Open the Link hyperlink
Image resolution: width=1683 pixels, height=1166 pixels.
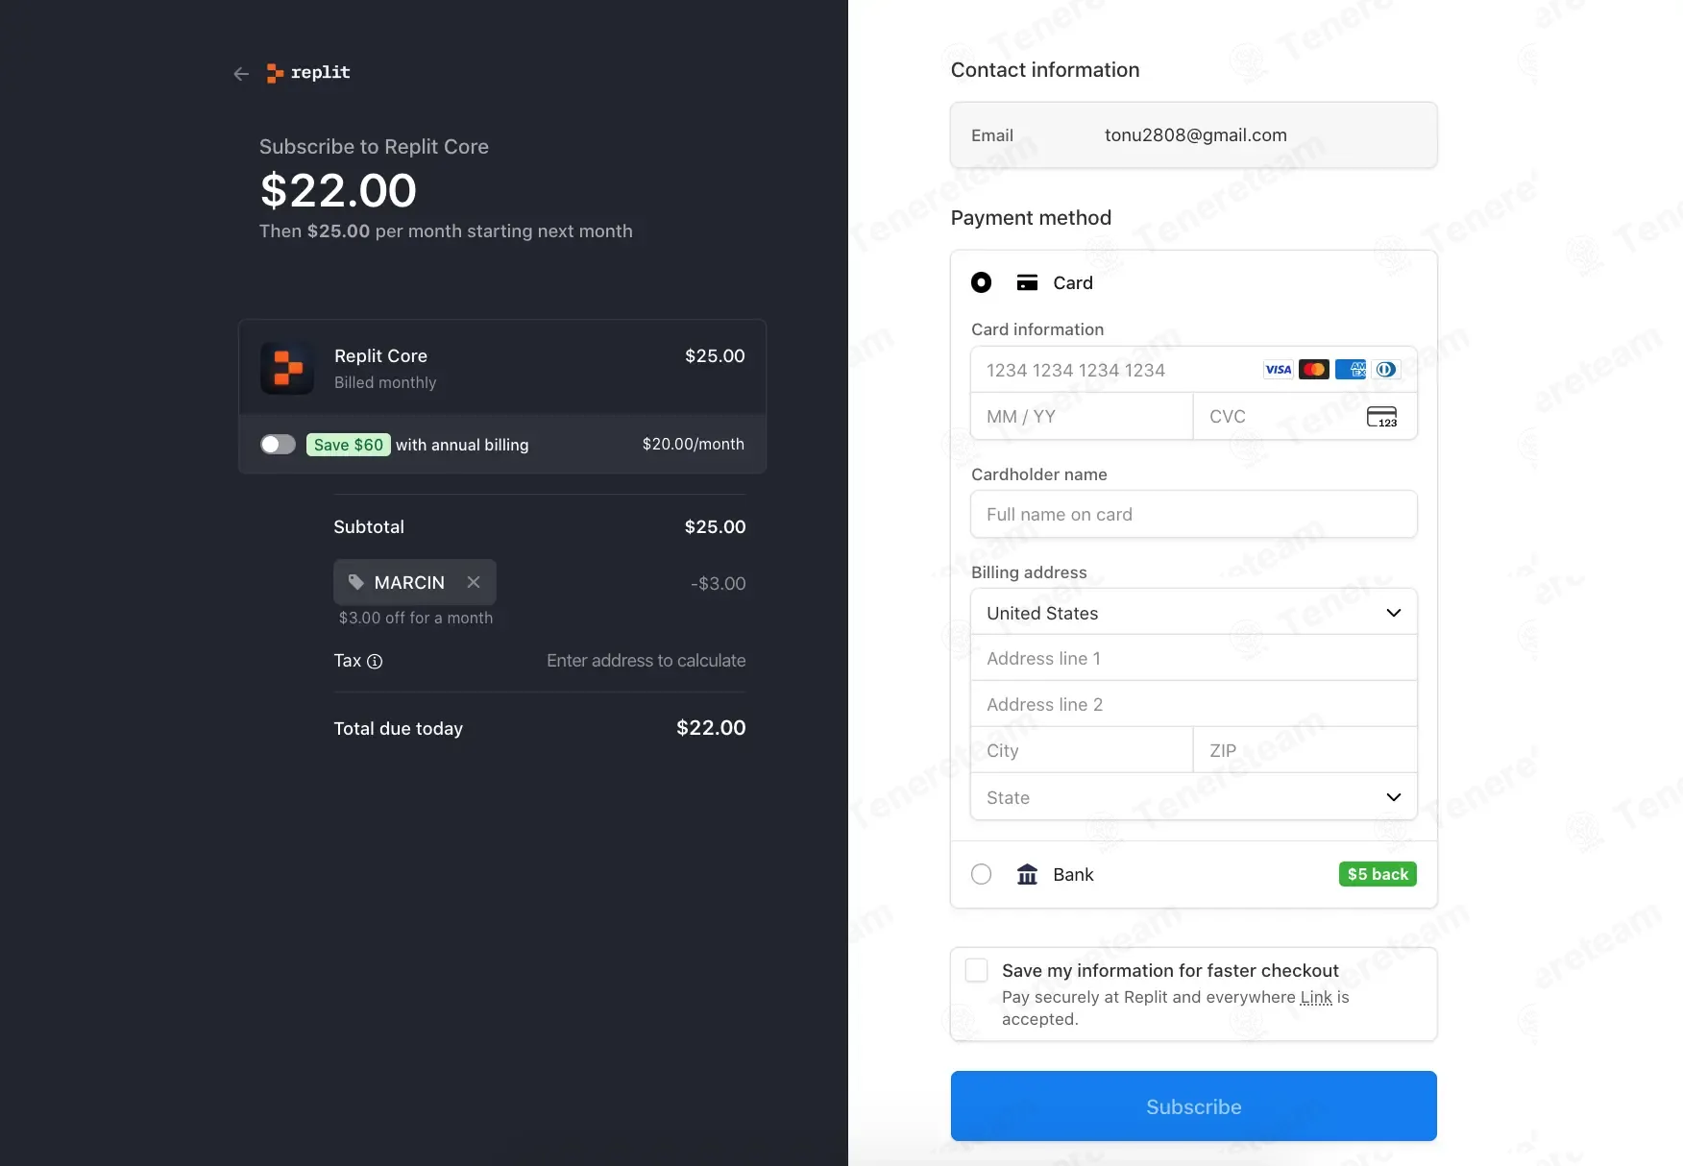(x=1316, y=997)
